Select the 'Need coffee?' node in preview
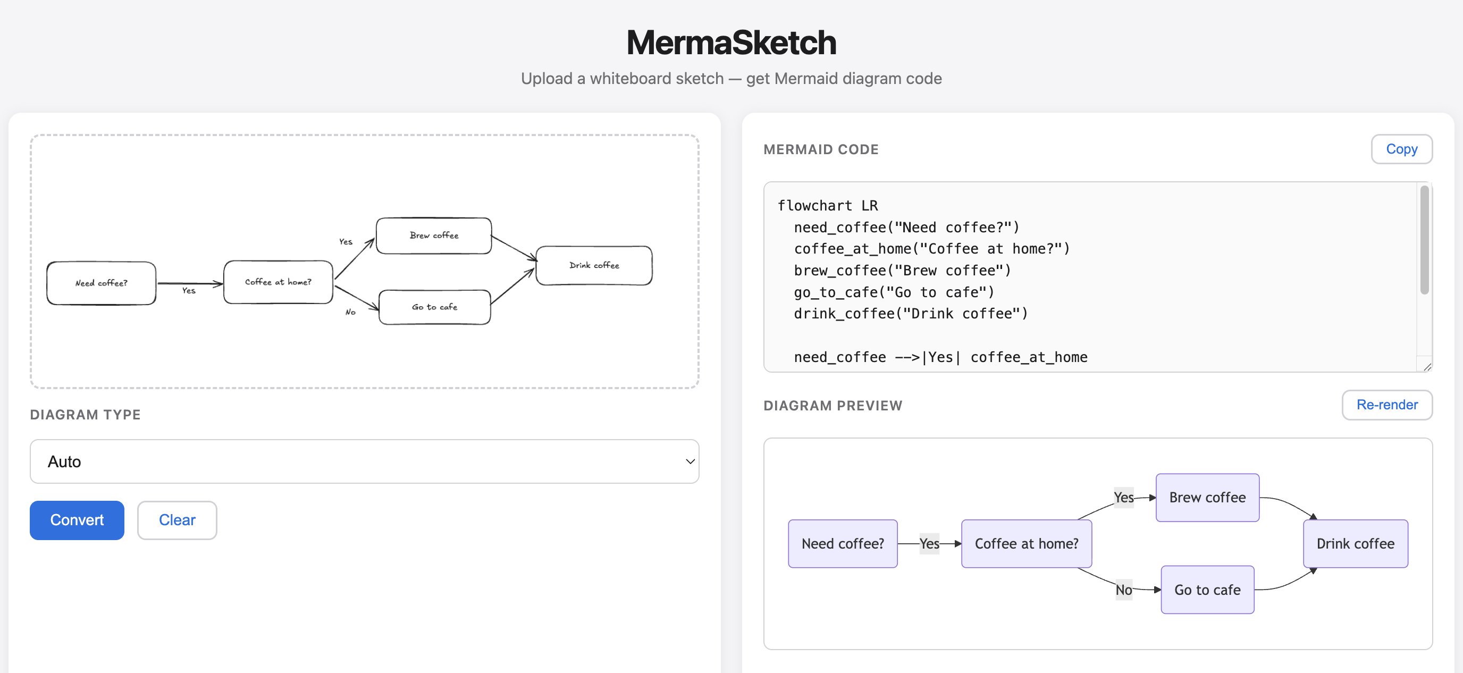 (842, 543)
